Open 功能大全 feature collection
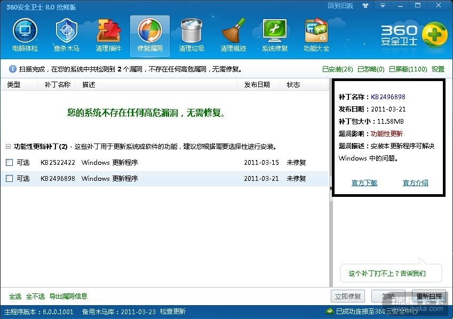Viewport: 453px width, 319px height. point(316,35)
